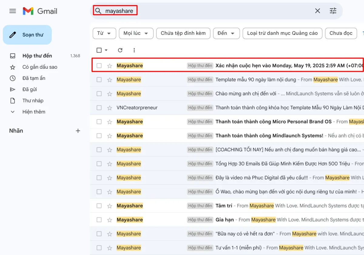Star the VNCreatorpreneur email
This screenshot has height=255, width=364.
[110, 108]
